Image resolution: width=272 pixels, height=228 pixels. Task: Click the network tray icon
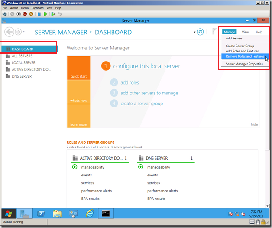(x=237, y=214)
